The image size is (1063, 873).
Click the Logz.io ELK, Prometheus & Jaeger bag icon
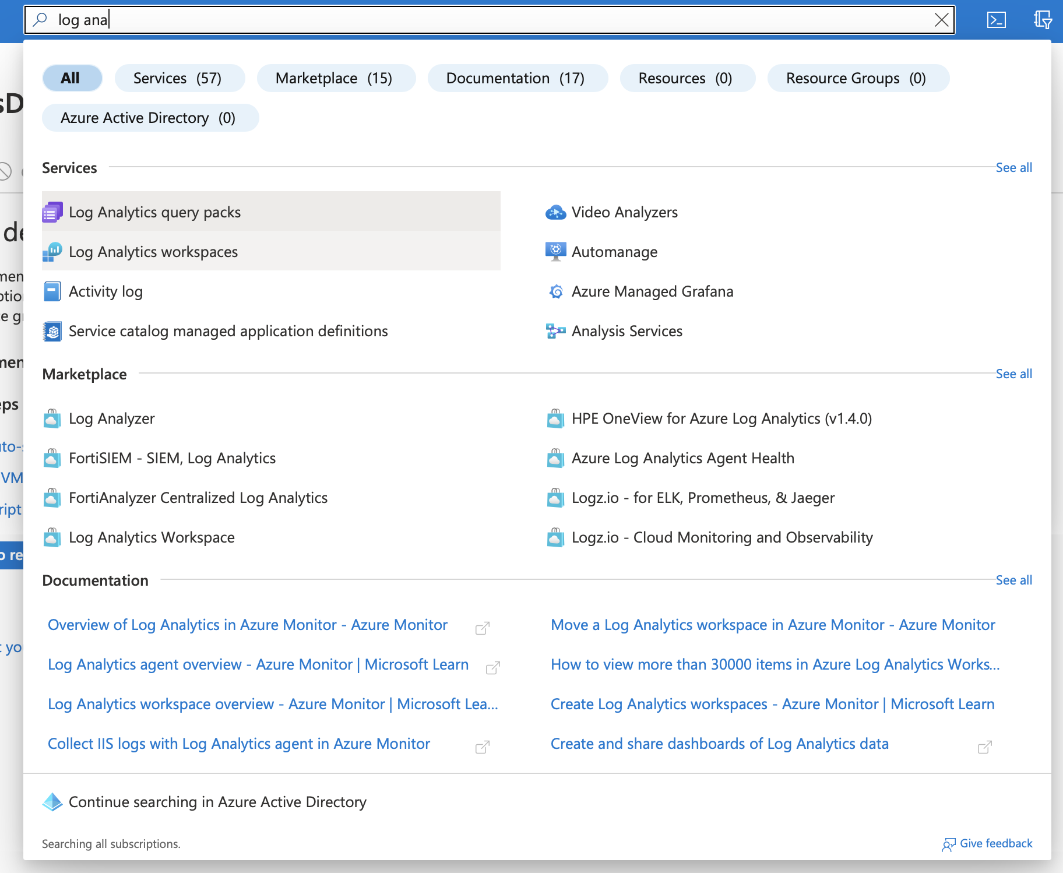(x=555, y=498)
